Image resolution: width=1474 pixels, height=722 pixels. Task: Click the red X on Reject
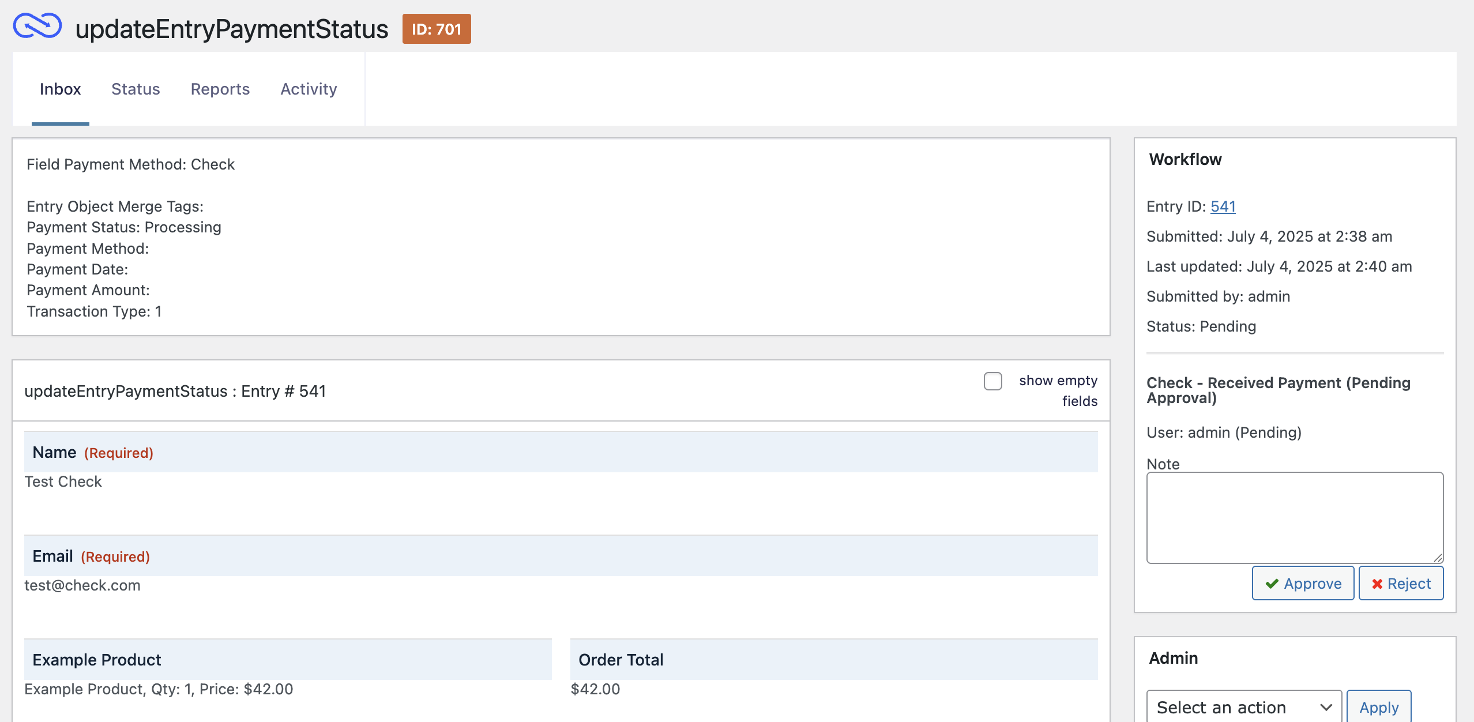pyautogui.click(x=1377, y=584)
